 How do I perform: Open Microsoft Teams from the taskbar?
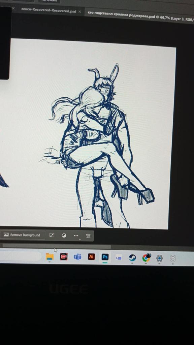(x=77, y=256)
